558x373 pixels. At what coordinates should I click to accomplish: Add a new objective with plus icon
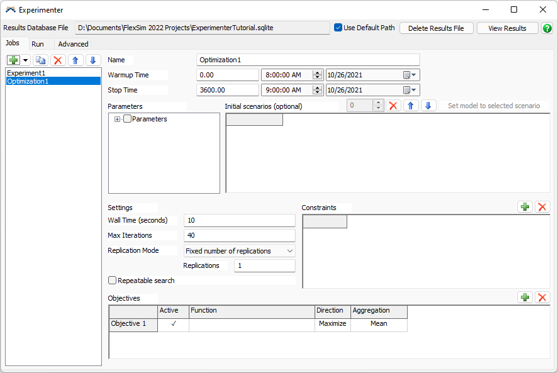point(525,297)
